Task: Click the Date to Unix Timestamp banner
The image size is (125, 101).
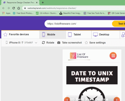Action: click(x=92, y=75)
